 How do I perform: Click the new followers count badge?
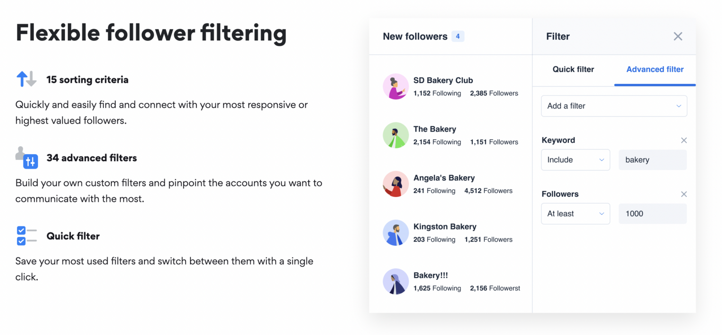pos(458,36)
